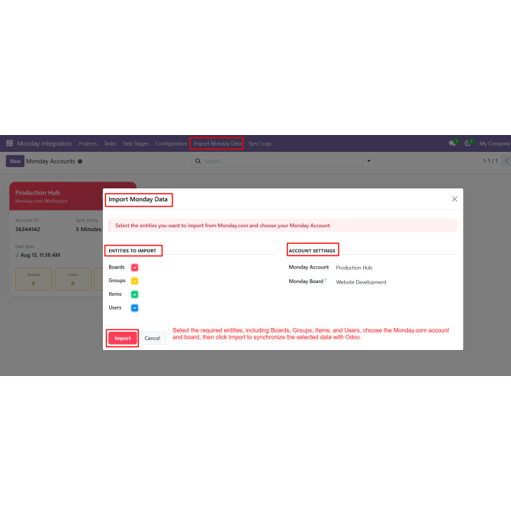Click the Items label in dialog
This screenshot has height=511, width=511.
[x=115, y=294]
